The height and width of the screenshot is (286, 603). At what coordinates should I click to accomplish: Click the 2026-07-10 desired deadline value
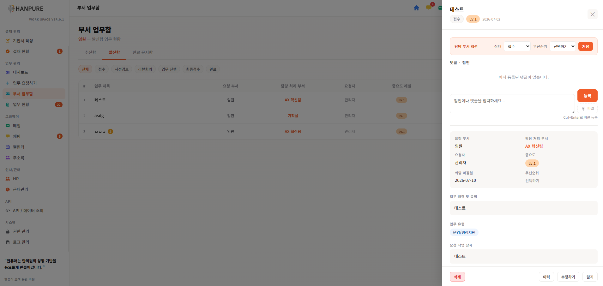click(465, 181)
